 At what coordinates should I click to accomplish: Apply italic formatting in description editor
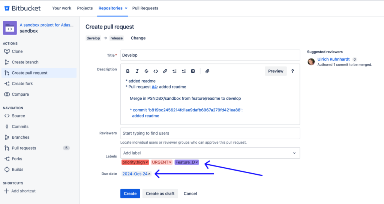coord(137,71)
